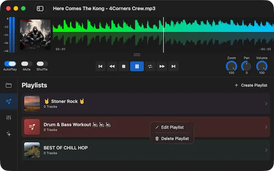Fast forward the current track
The image size is (274, 171).
162,66
